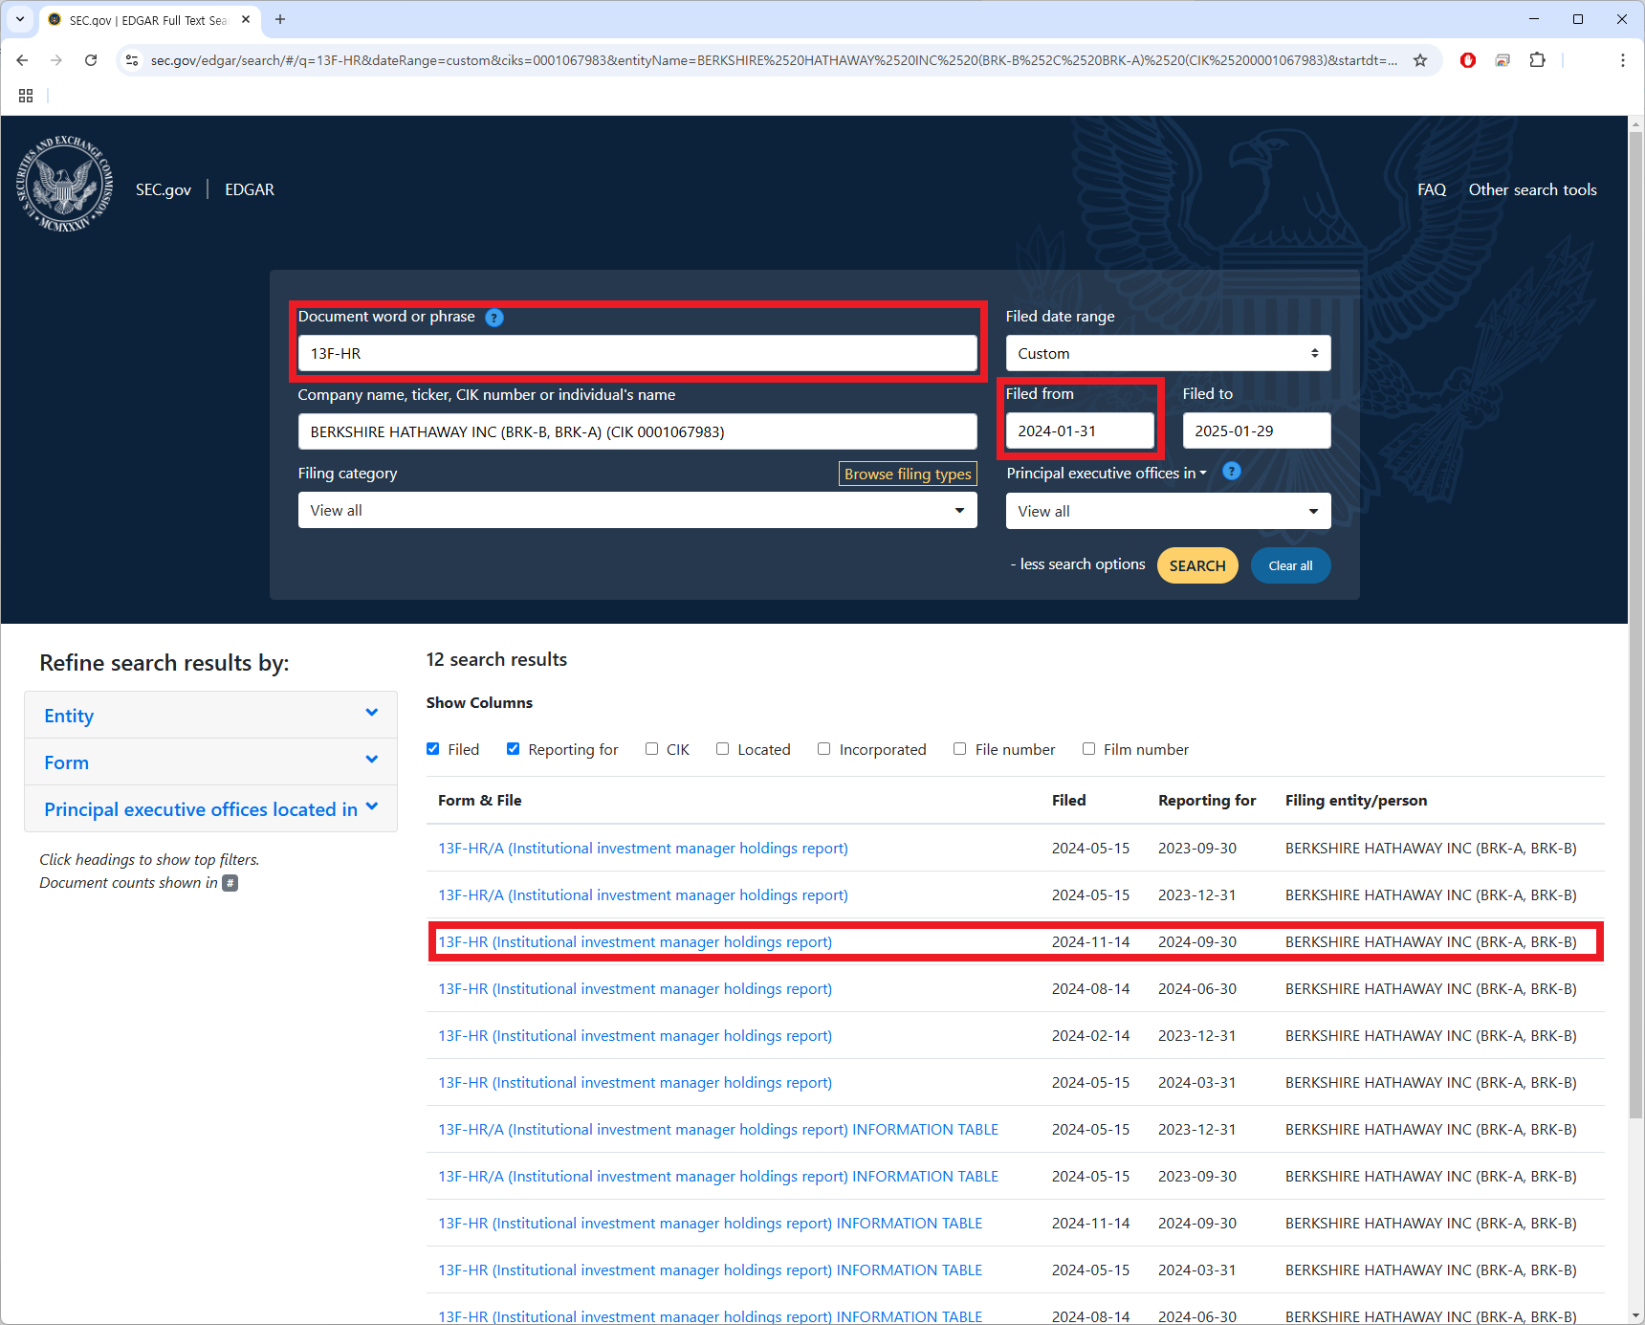Screen dimensions: 1645x1325
Task: Open the SEC.gov header link
Action: pyautogui.click(x=164, y=189)
